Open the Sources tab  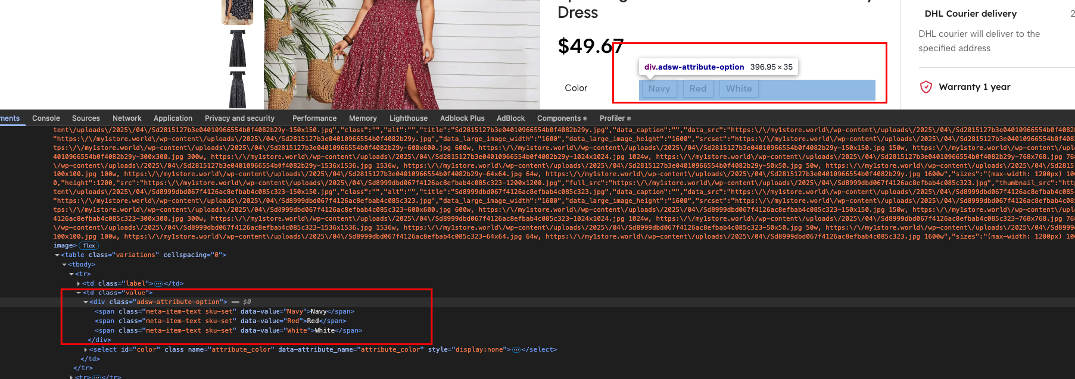click(x=86, y=118)
